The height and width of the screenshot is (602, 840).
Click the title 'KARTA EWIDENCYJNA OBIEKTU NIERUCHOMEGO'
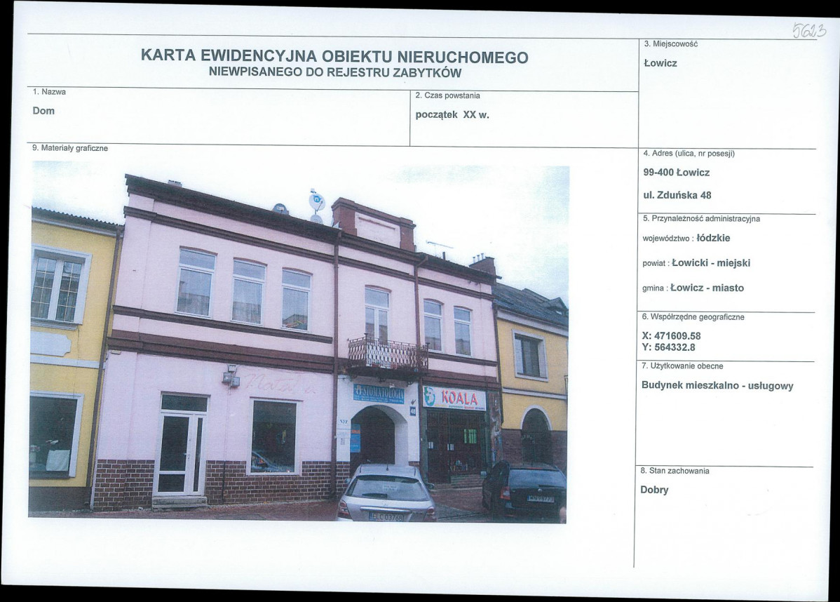click(334, 57)
